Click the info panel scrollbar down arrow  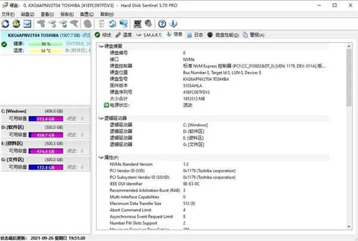[x=348, y=227]
